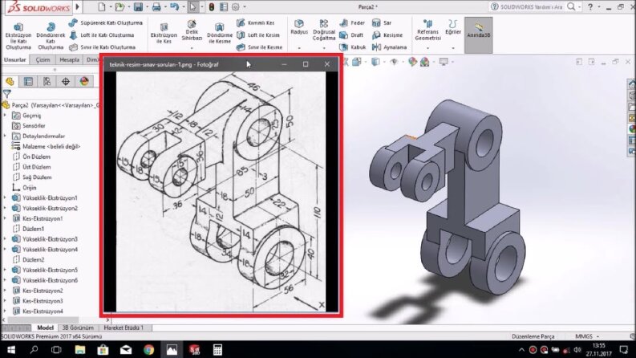Use Aynalama mirror tool
Image resolution: width=636 pixels, height=358 pixels.
click(x=390, y=47)
